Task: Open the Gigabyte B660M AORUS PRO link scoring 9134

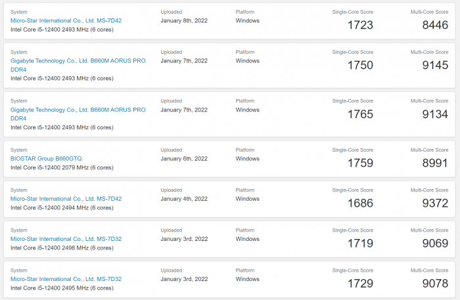Action: 78,110
